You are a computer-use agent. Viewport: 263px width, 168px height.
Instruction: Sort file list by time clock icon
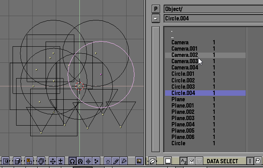pos(191,161)
